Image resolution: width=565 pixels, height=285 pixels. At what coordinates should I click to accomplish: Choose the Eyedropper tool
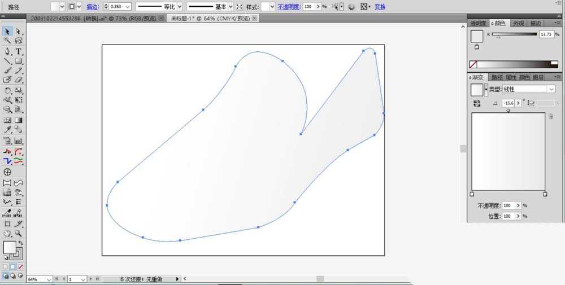tap(7, 130)
